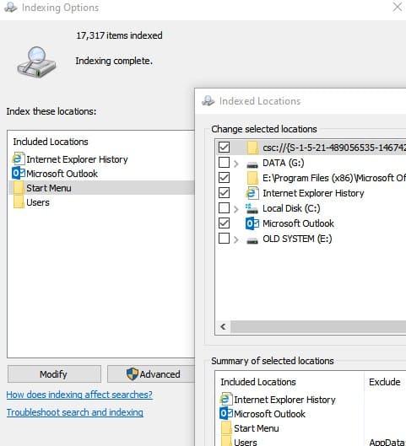Click Start Menu folder icon in summary list
This screenshot has height=446, width=406.
click(x=226, y=428)
